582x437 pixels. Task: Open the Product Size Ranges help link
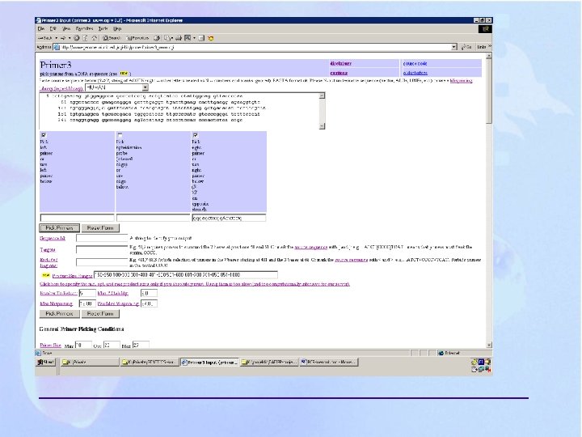click(x=73, y=276)
